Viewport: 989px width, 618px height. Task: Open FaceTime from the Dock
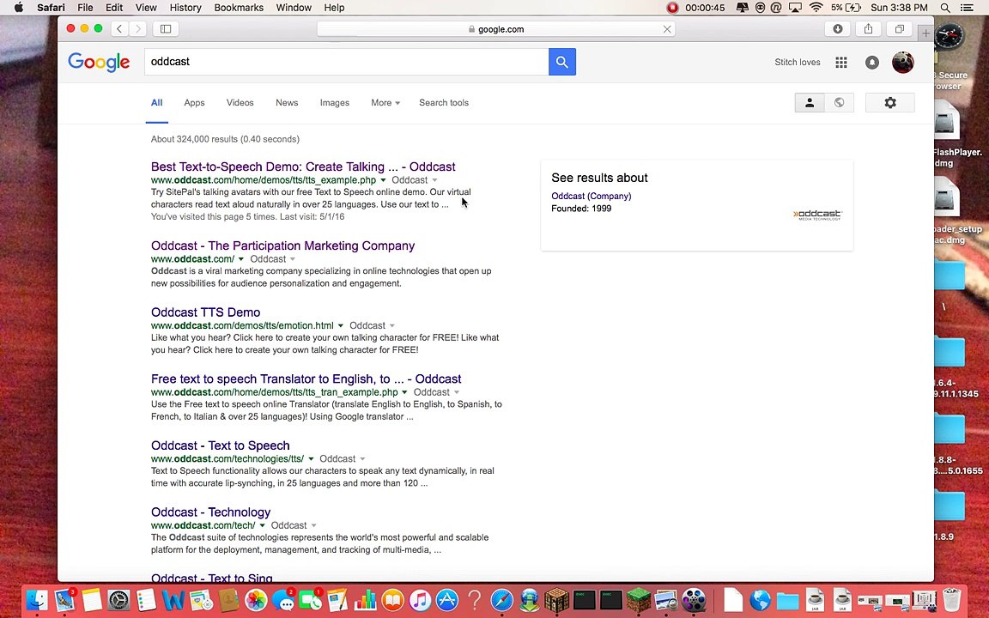[310, 600]
